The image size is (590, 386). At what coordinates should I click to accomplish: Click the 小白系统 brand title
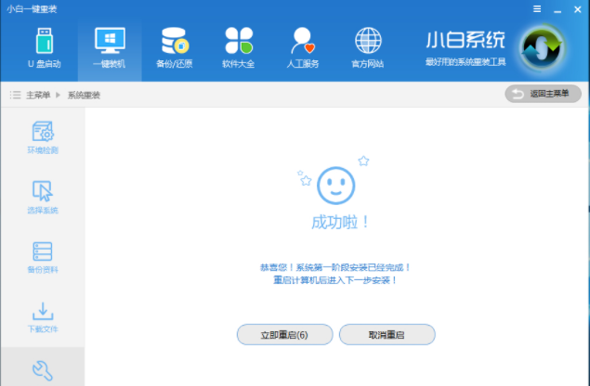[465, 40]
